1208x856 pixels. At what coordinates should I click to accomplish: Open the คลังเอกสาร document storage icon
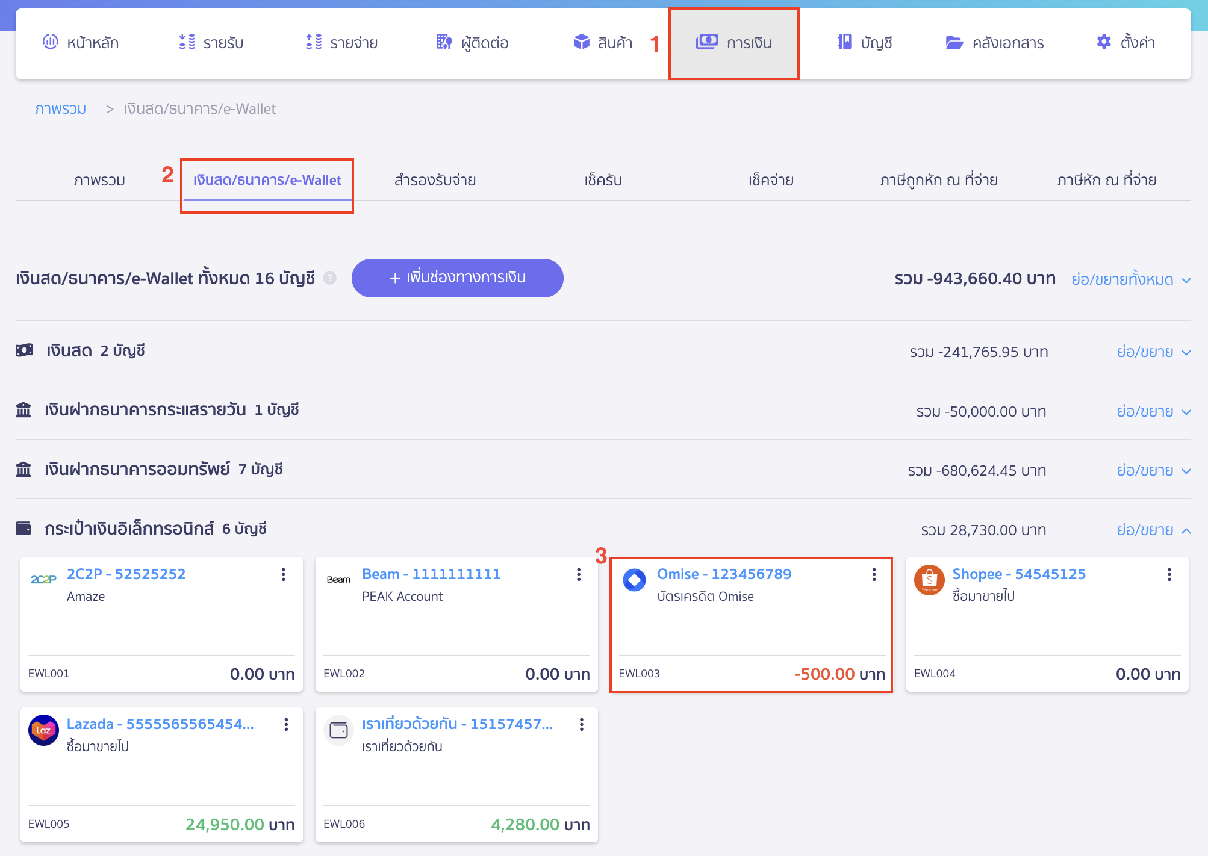(x=953, y=42)
